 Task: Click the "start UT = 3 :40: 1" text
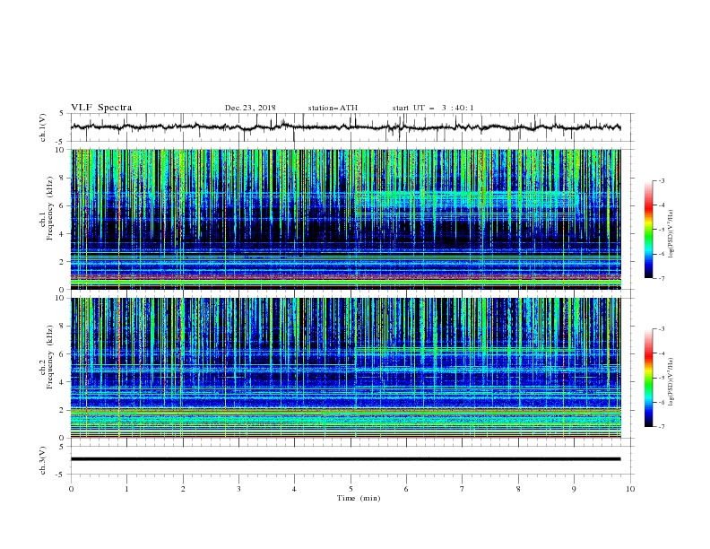433,108
